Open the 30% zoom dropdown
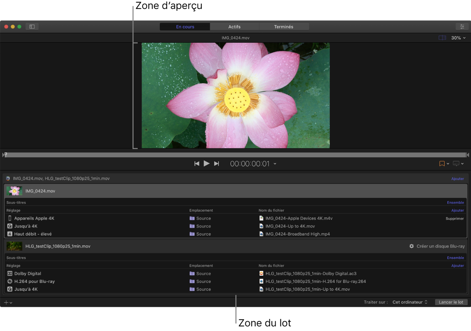The height and width of the screenshot is (331, 471). [458, 38]
